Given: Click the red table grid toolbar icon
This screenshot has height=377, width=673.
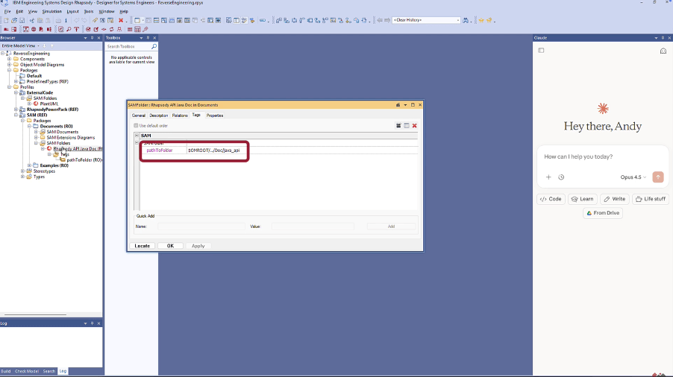Looking at the screenshot, I should [137, 30].
